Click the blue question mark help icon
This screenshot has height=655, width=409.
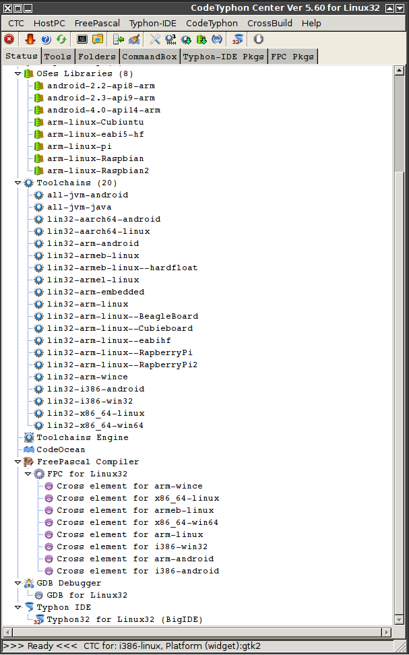pyautogui.click(x=46, y=39)
